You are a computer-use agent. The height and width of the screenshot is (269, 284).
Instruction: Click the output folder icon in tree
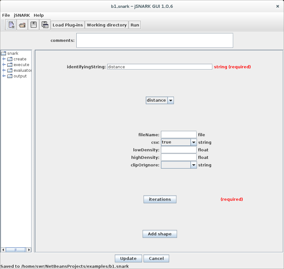click(10, 76)
